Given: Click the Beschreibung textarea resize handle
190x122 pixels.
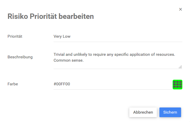Looking at the screenshot, I should 180,67.
